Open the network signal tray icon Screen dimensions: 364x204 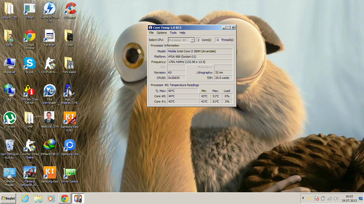coord(330,198)
